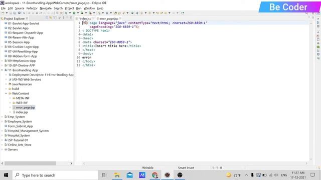Image resolution: width=321 pixels, height=180 pixels.
Task: Open the Source menu
Action: click(x=20, y=8)
